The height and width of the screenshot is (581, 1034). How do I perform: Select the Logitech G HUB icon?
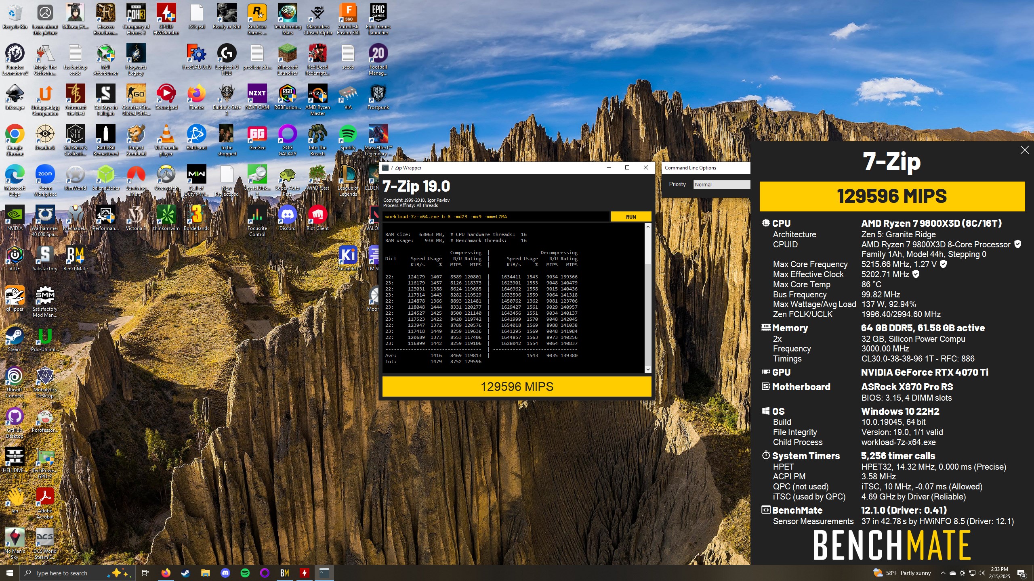(227, 60)
